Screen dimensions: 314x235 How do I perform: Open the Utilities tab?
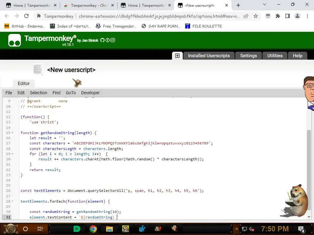click(275, 56)
